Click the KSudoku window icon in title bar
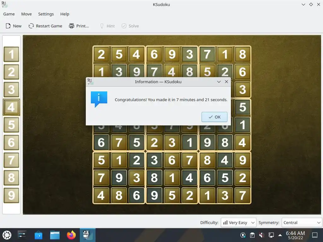The width and height of the screenshot is (323, 242). coord(4,4)
